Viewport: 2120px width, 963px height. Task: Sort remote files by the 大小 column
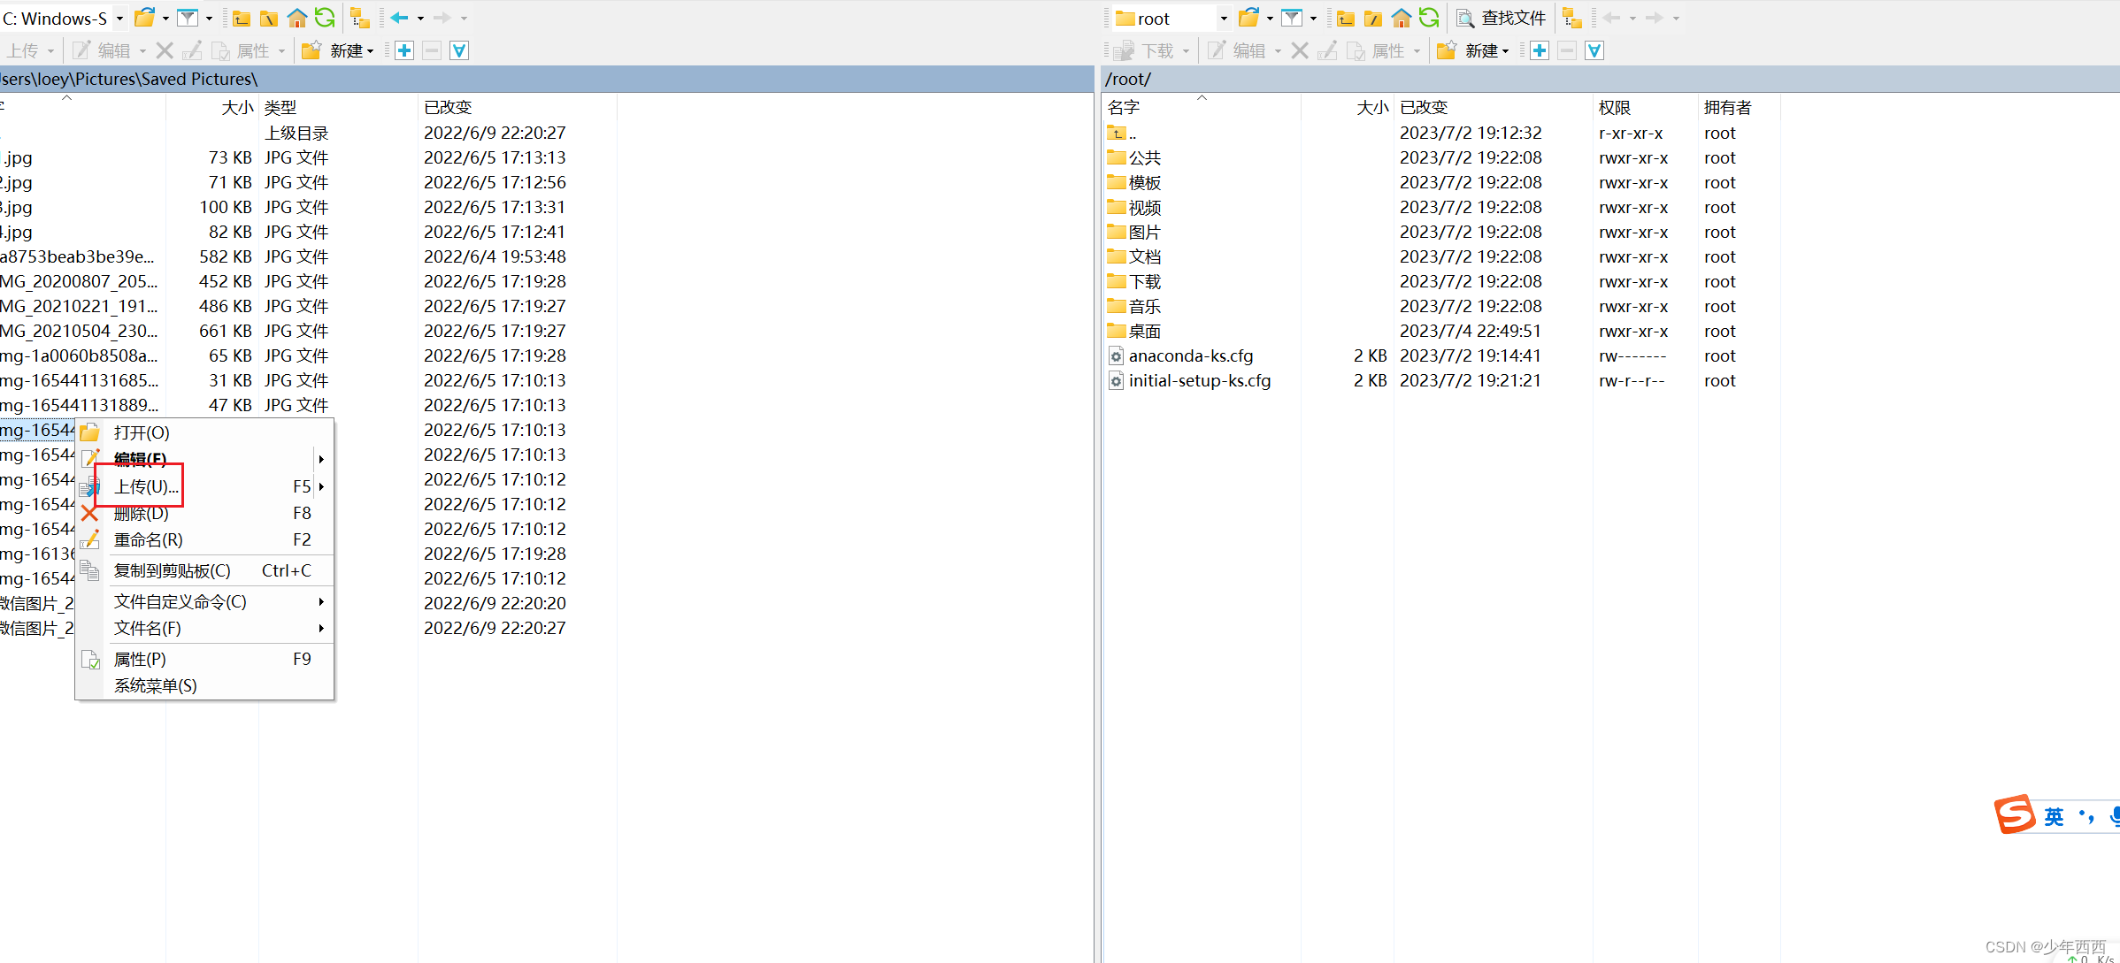(1371, 107)
